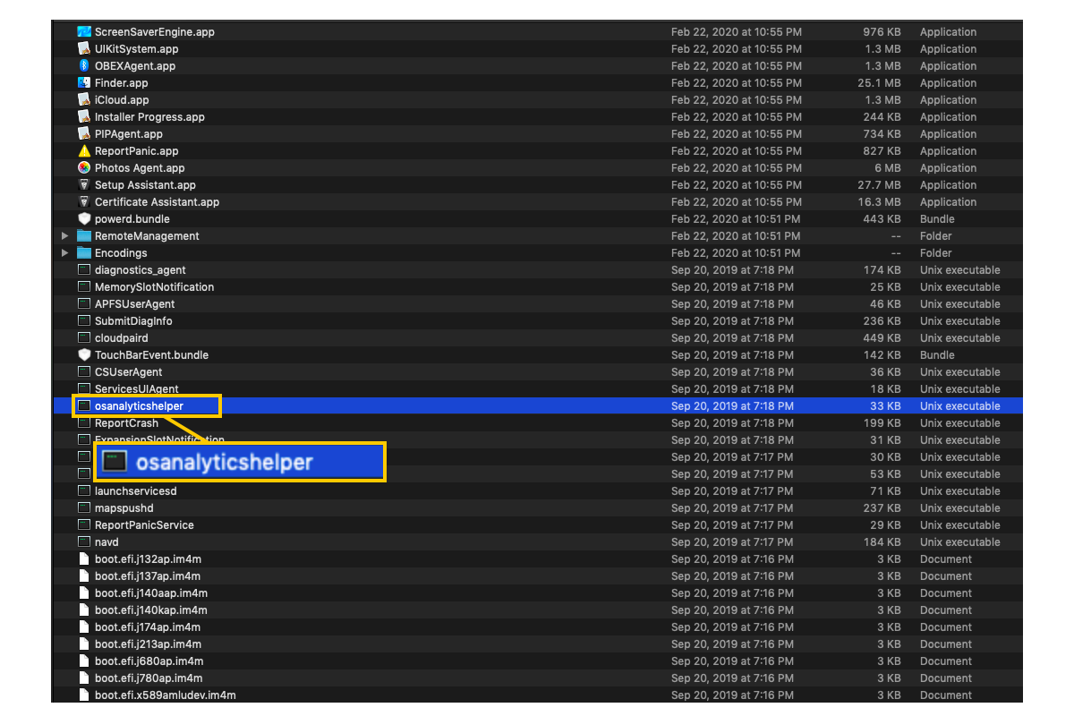1074x716 pixels.
Task: Select the boot.efi.x589amludev.im4m document icon
Action: [x=84, y=695]
